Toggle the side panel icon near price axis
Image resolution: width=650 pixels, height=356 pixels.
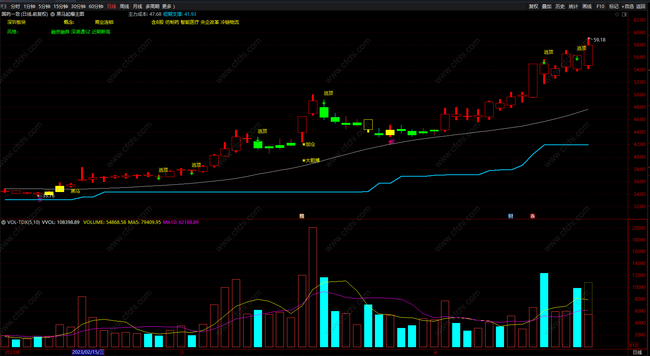[x=624, y=14]
